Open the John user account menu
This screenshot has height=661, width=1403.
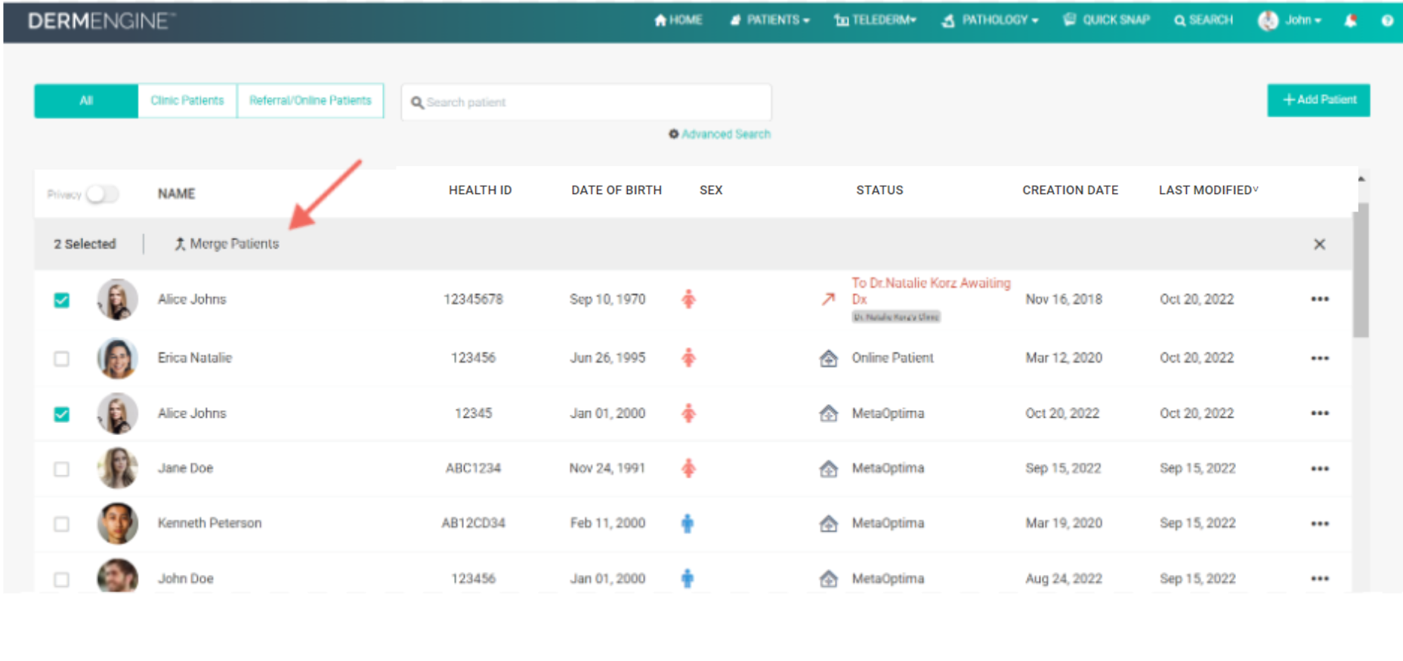1290,20
